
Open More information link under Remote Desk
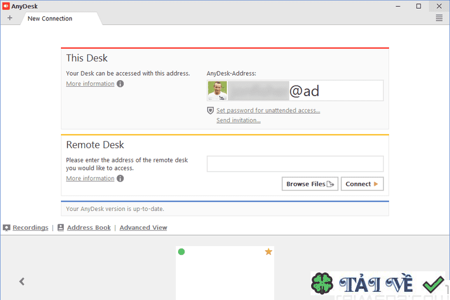pyautogui.click(x=90, y=178)
